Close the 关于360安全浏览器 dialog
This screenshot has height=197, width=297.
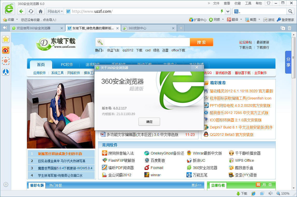(x=197, y=67)
